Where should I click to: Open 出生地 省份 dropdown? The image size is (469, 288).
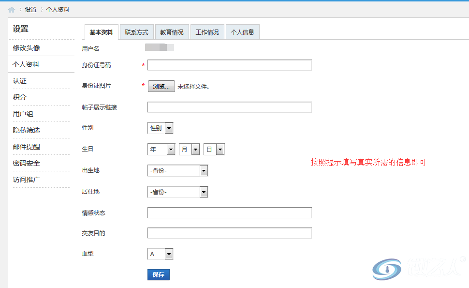coord(177,171)
